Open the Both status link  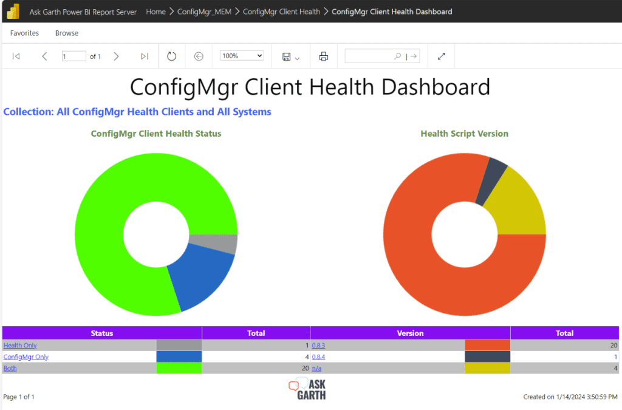coord(10,368)
